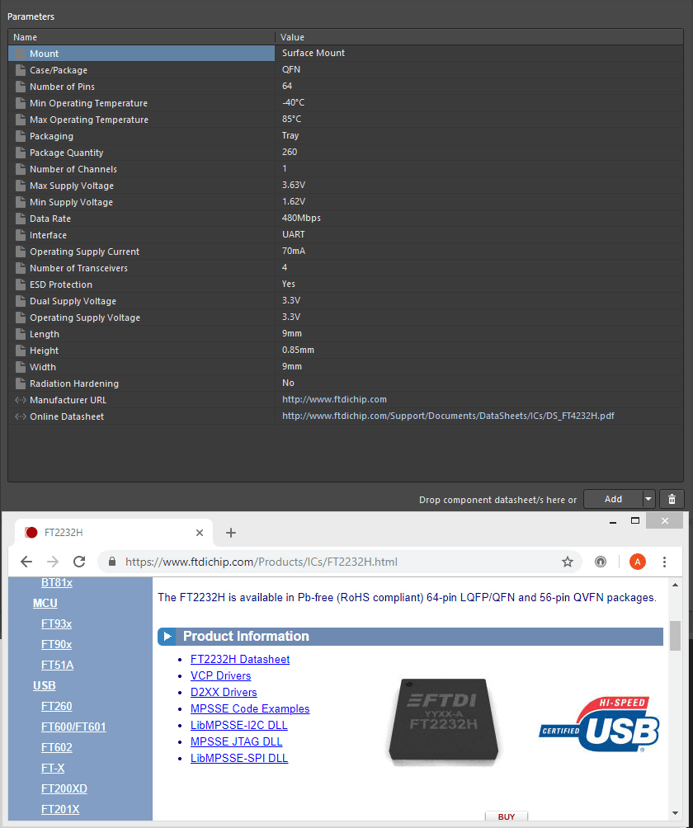Click the Interface parameter document icon
Image resolution: width=693 pixels, height=828 pixels.
21,235
